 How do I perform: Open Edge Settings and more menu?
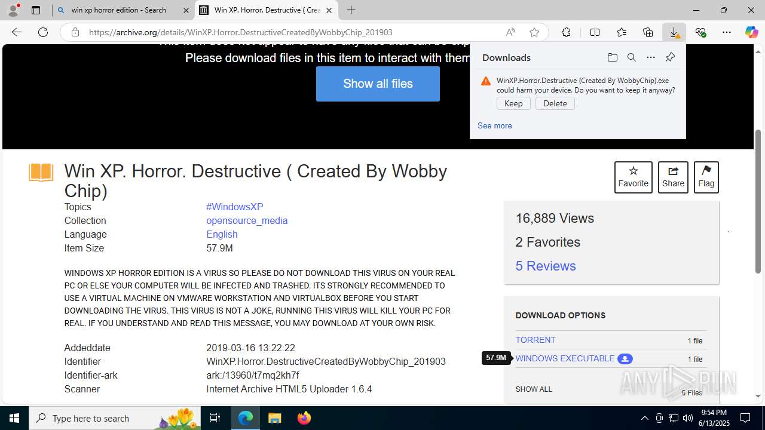pyautogui.click(x=727, y=32)
